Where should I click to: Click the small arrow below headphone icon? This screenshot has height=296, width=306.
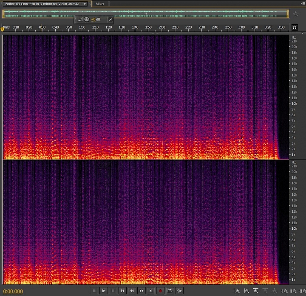302,34
